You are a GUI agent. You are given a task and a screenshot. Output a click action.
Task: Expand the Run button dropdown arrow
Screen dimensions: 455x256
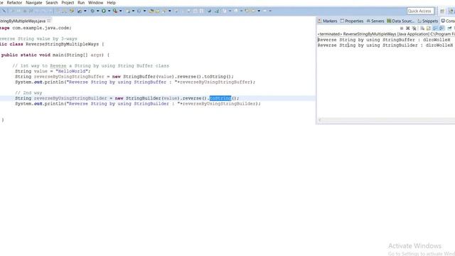point(109,11)
